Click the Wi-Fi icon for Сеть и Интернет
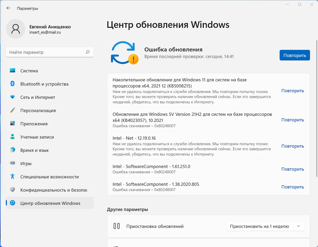 pyautogui.click(x=12, y=97)
